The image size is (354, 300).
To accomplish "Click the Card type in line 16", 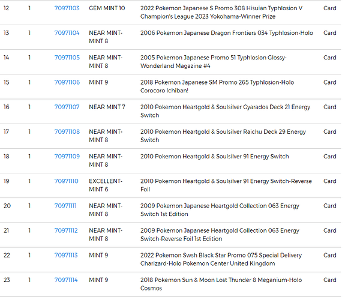I will click(329, 107).
